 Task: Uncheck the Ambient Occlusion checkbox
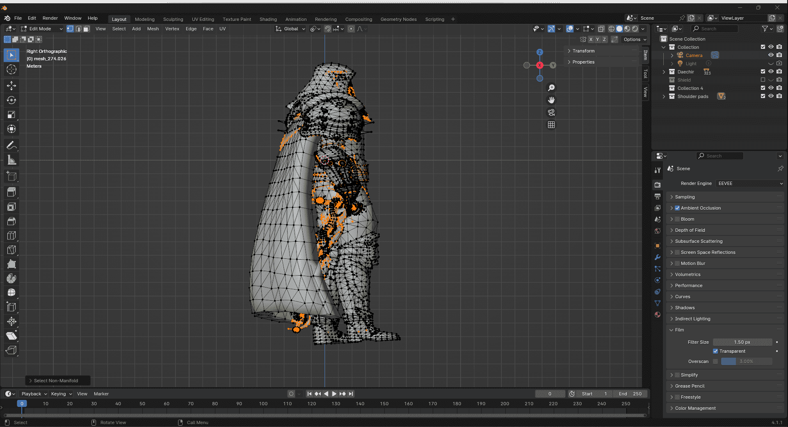tap(677, 208)
